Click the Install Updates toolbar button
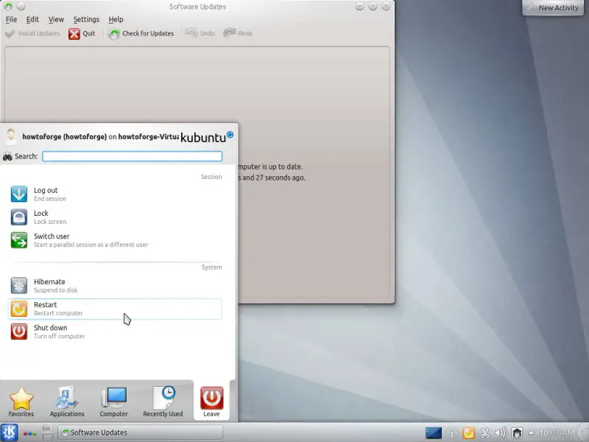589x442 pixels. 32,33
